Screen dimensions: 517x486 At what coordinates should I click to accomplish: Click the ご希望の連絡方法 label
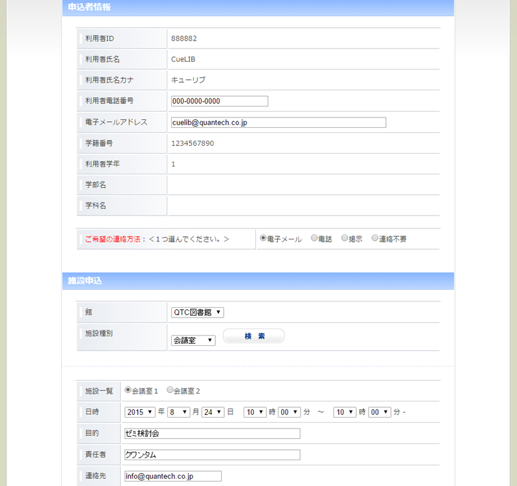[112, 239]
